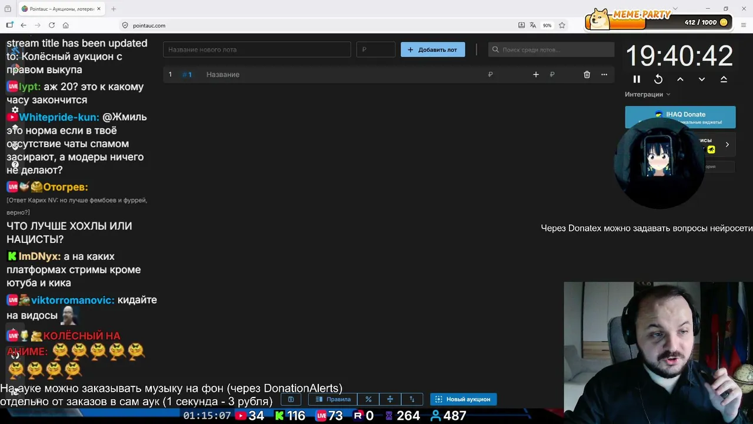Start a Новый аукцион
Screen dimensions: 753x424
coord(464,399)
